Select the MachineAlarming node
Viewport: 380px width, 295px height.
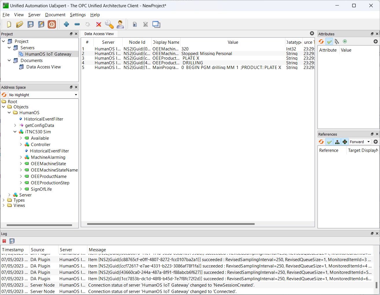pyautogui.click(x=48, y=157)
